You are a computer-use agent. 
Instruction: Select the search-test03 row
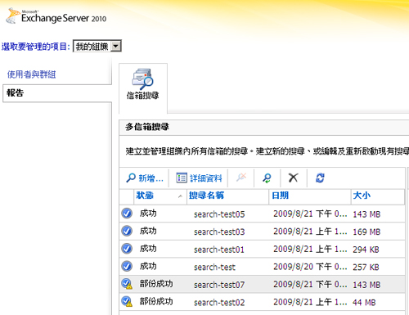(x=263, y=232)
